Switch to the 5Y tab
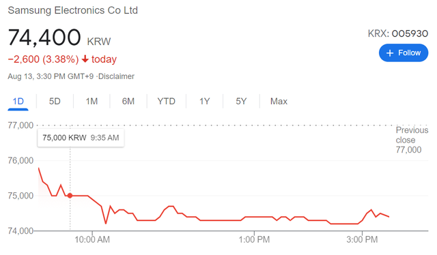This screenshot has width=437, height=255. [241, 102]
